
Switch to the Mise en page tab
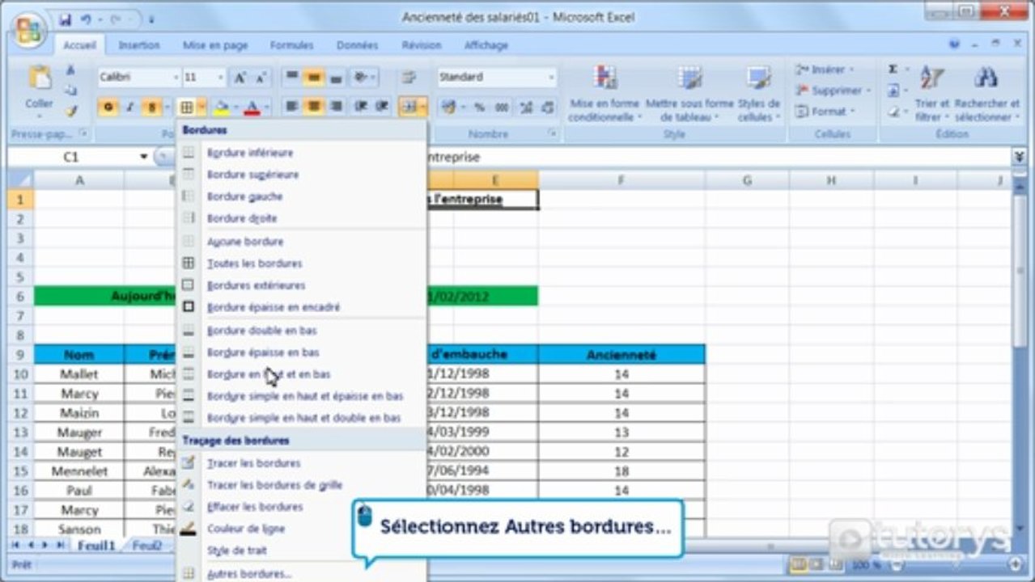point(215,45)
